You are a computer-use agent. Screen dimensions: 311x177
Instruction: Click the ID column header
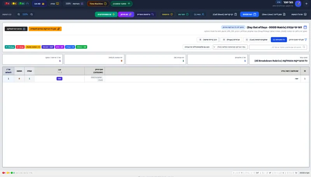coord(305,71)
